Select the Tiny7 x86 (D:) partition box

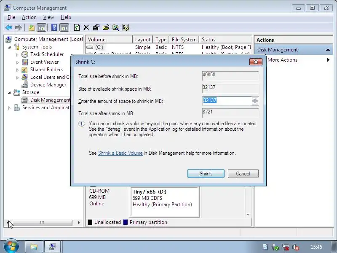pyautogui.click(x=165, y=202)
